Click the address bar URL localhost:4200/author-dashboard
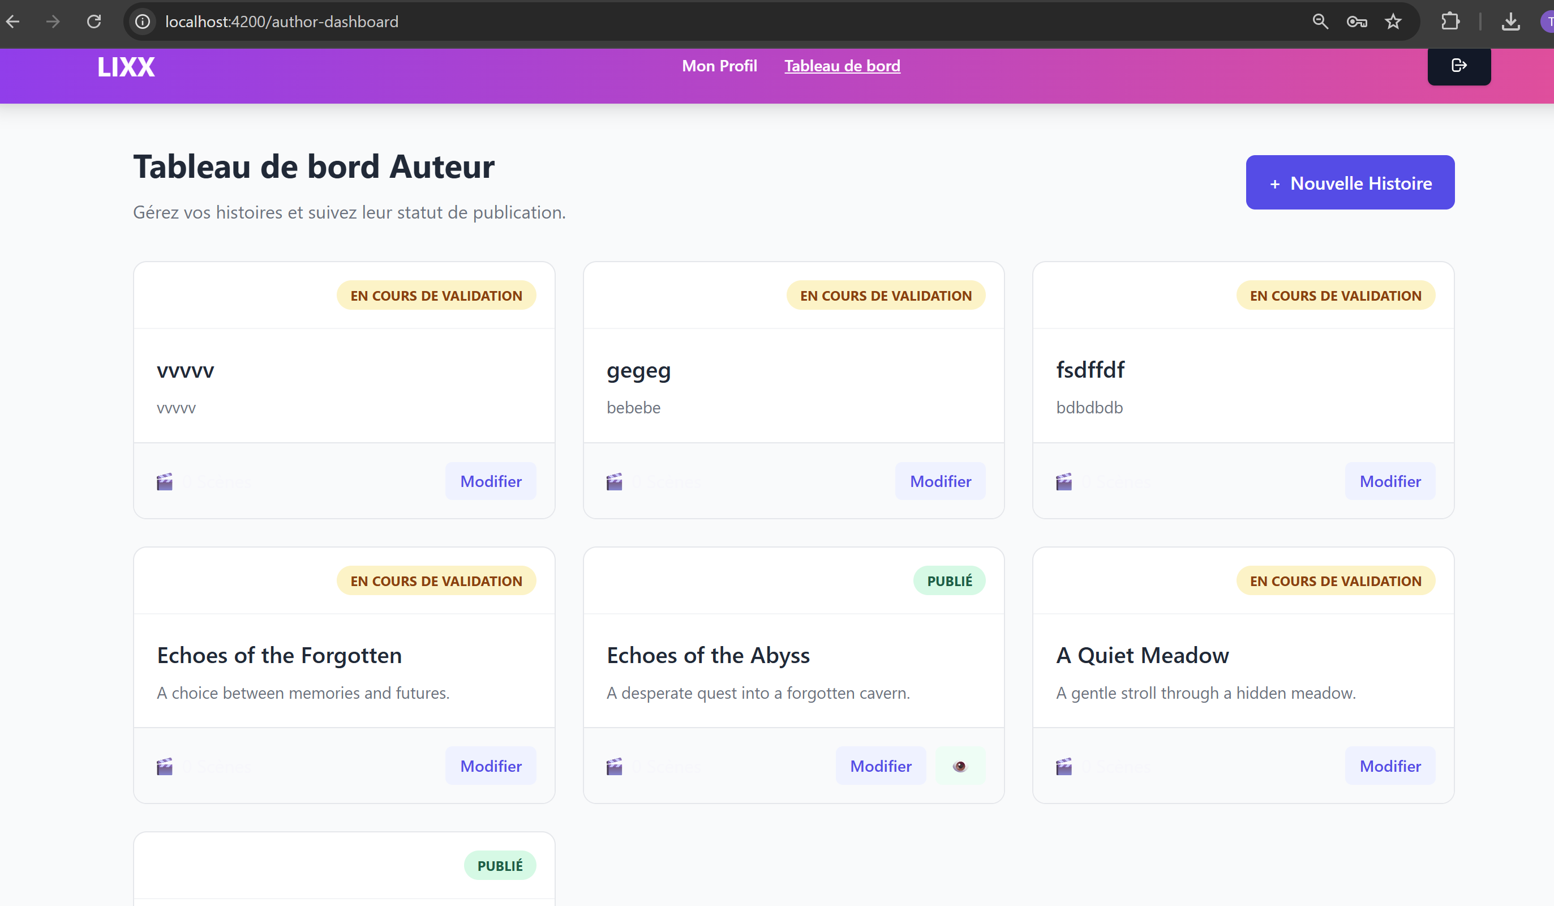The image size is (1554, 906). point(282,22)
